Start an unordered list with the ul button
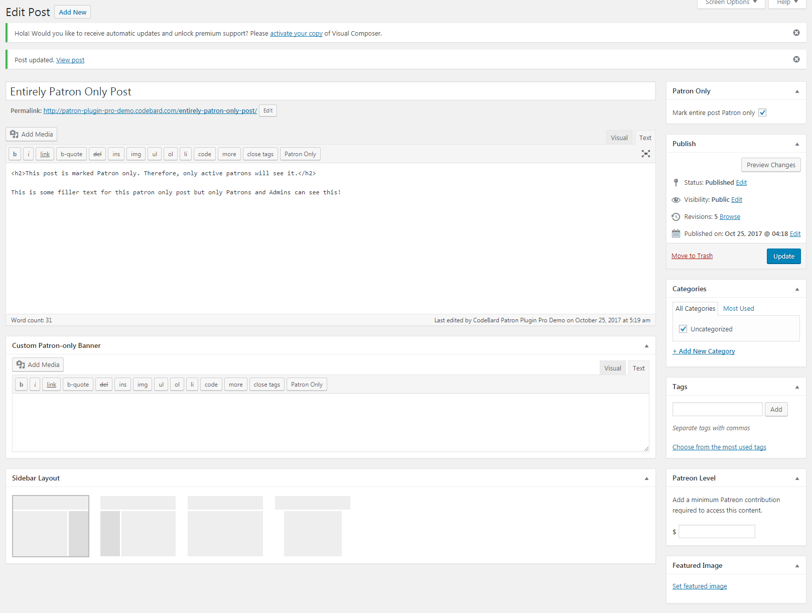 click(154, 154)
